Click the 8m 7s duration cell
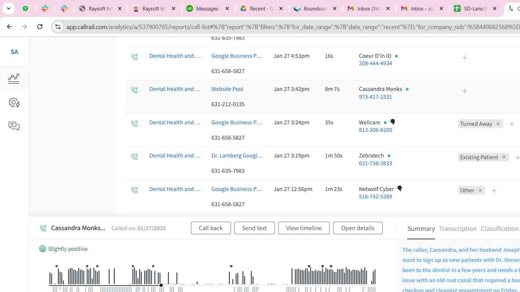Image resolution: width=520 pixels, height=292 pixels. pos(332,89)
